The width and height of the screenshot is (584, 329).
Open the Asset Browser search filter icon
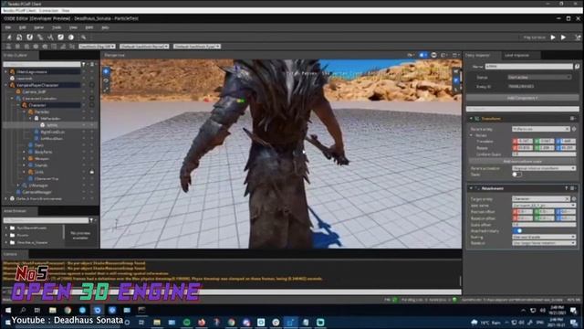[91, 220]
